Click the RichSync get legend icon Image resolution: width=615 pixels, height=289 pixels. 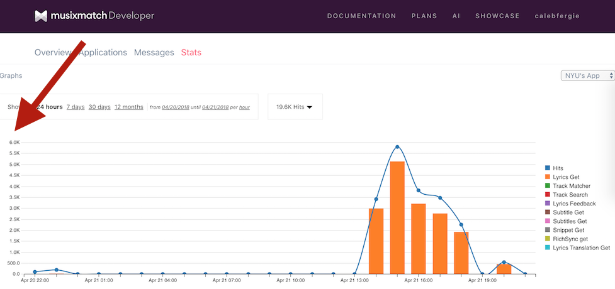click(548, 239)
